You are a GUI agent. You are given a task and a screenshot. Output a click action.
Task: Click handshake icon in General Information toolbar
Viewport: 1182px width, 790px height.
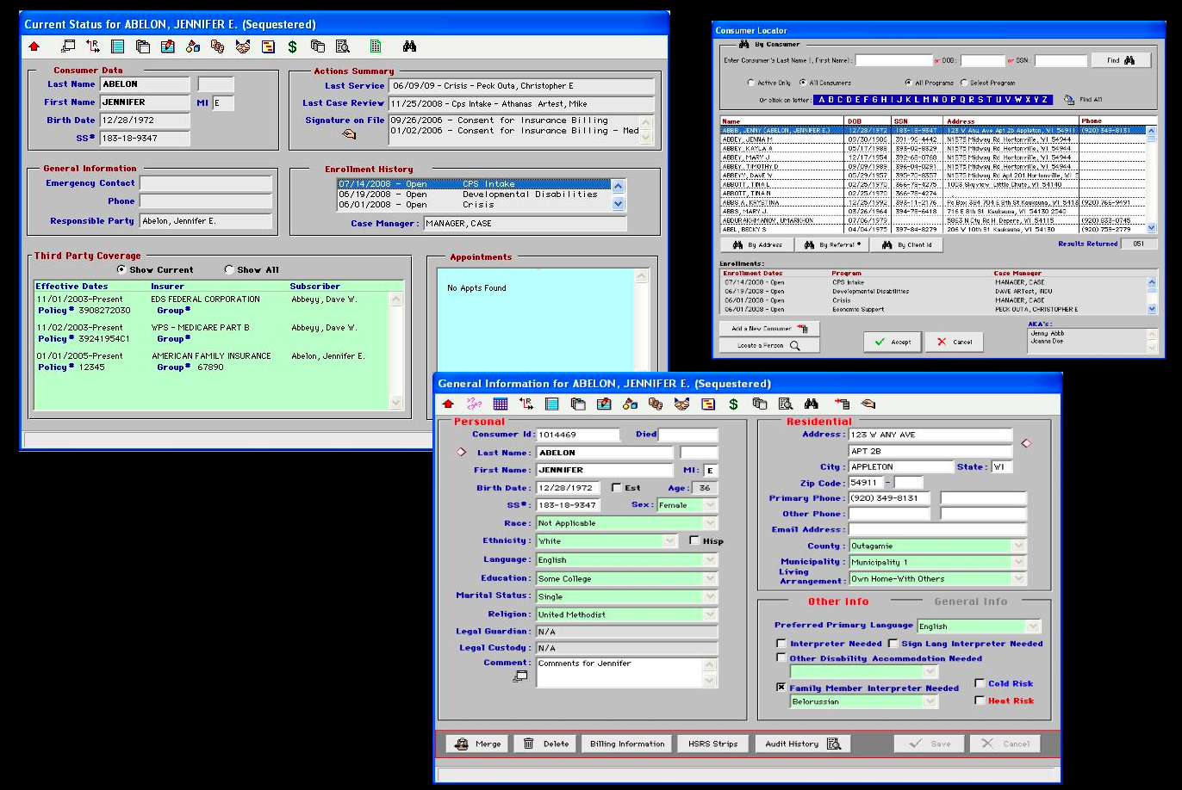tap(681, 403)
